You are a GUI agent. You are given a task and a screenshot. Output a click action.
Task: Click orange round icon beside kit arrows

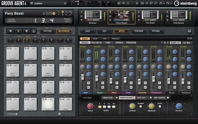coord(54,14)
